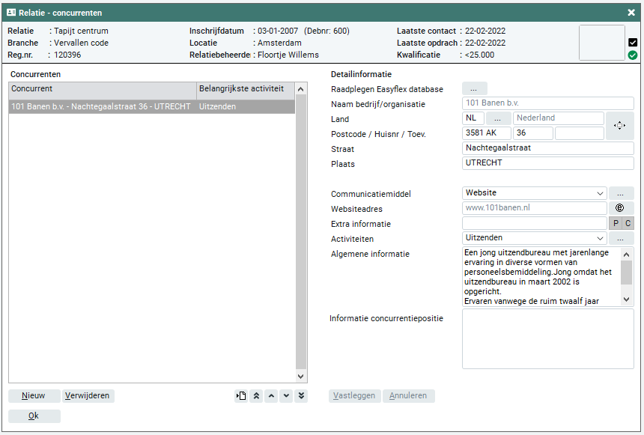Viewport: 644px width, 435px height.
Task: Toggle the P button beside Extra informatie
Action: (x=616, y=223)
